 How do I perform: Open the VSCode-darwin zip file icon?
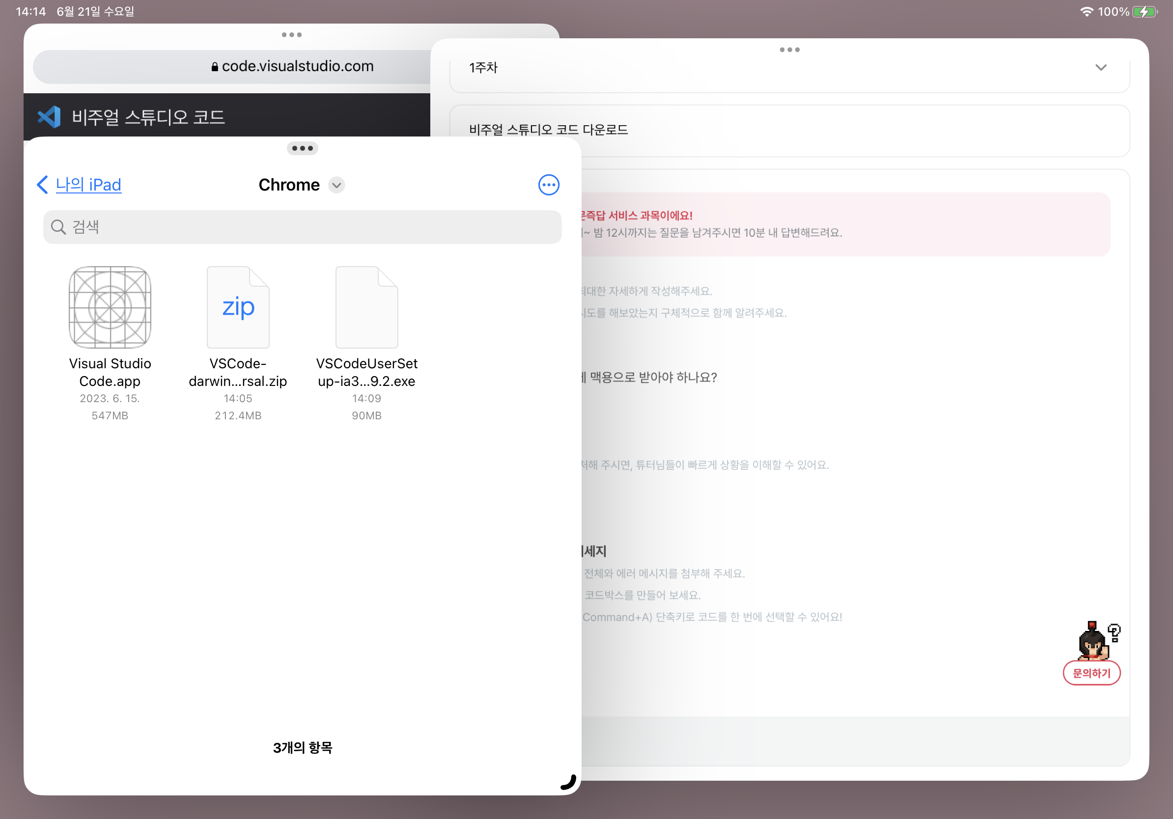(238, 307)
